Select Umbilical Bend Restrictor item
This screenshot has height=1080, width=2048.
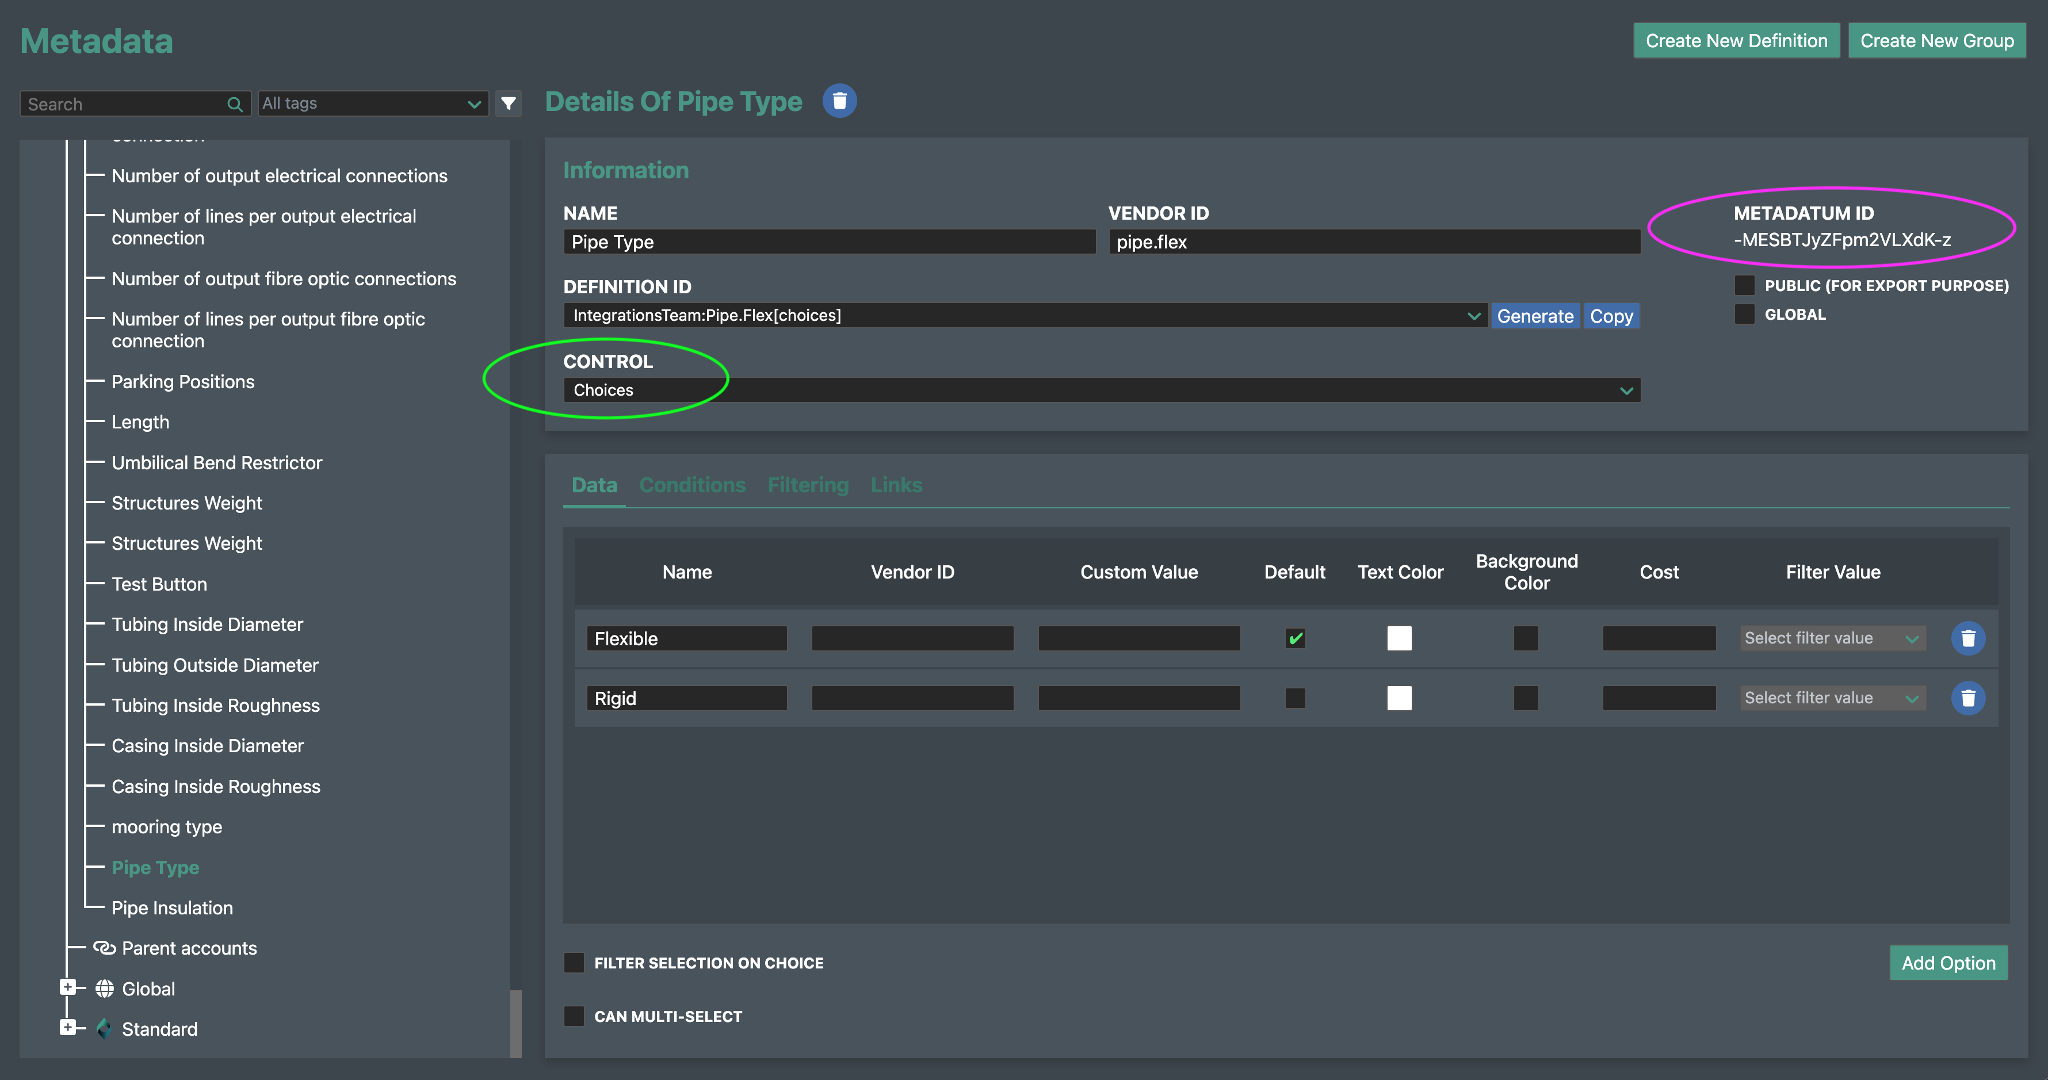pos(216,462)
